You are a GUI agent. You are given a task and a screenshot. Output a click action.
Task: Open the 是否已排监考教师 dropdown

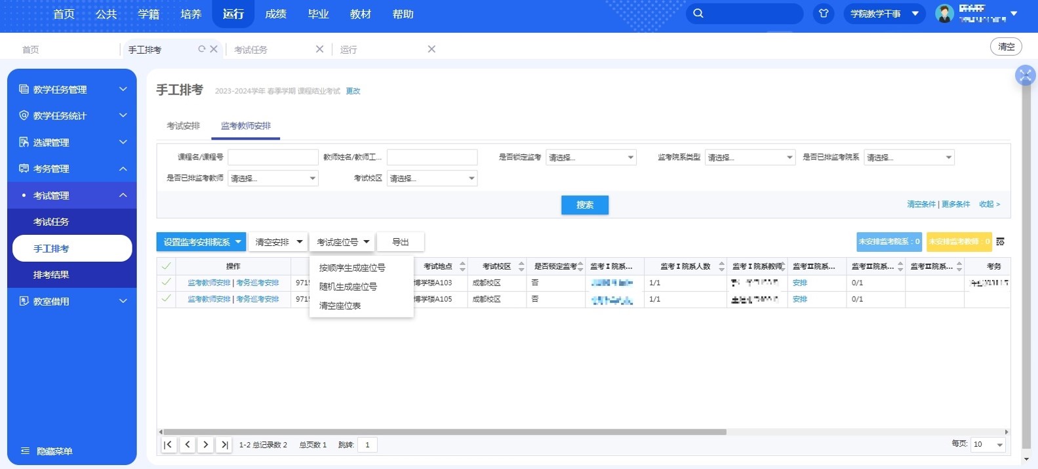tap(273, 178)
